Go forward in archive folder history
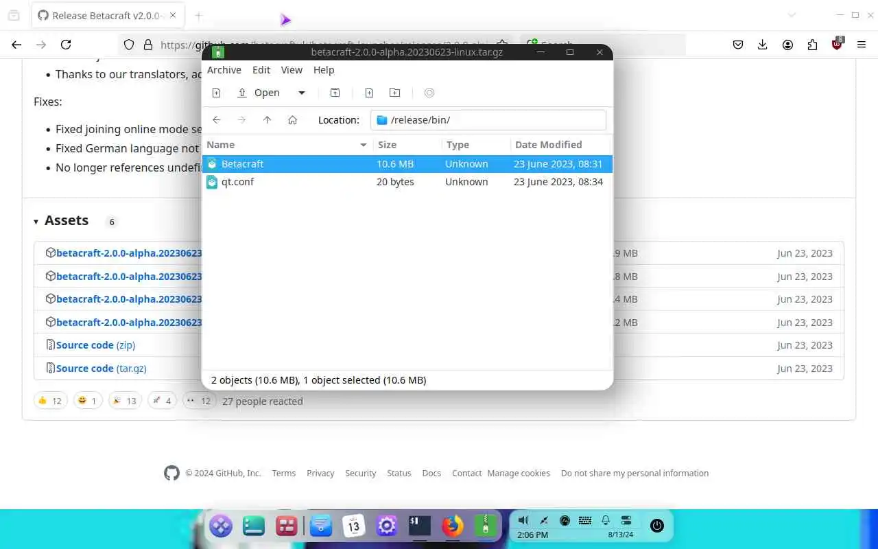The height and width of the screenshot is (549, 878). point(241,120)
